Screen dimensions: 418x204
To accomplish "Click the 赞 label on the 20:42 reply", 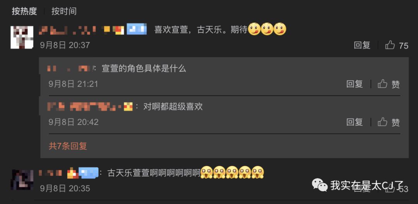I will coord(396,122).
